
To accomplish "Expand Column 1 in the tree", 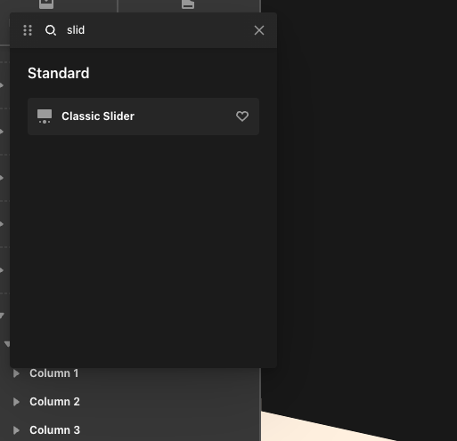I will coord(17,373).
